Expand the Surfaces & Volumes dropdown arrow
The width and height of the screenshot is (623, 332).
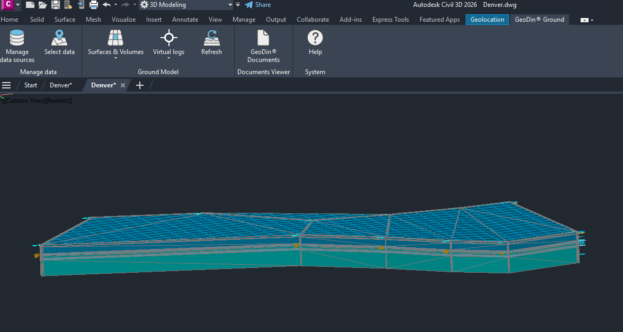pyautogui.click(x=115, y=58)
